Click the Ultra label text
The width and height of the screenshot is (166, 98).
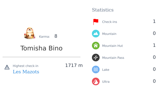106,82
